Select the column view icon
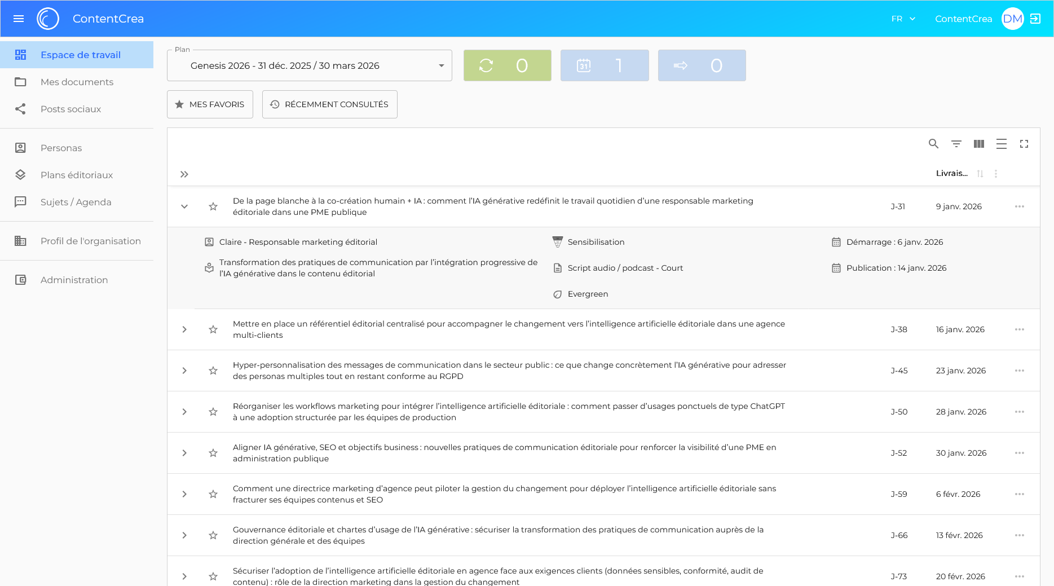This screenshot has height=586, width=1054. click(x=978, y=144)
